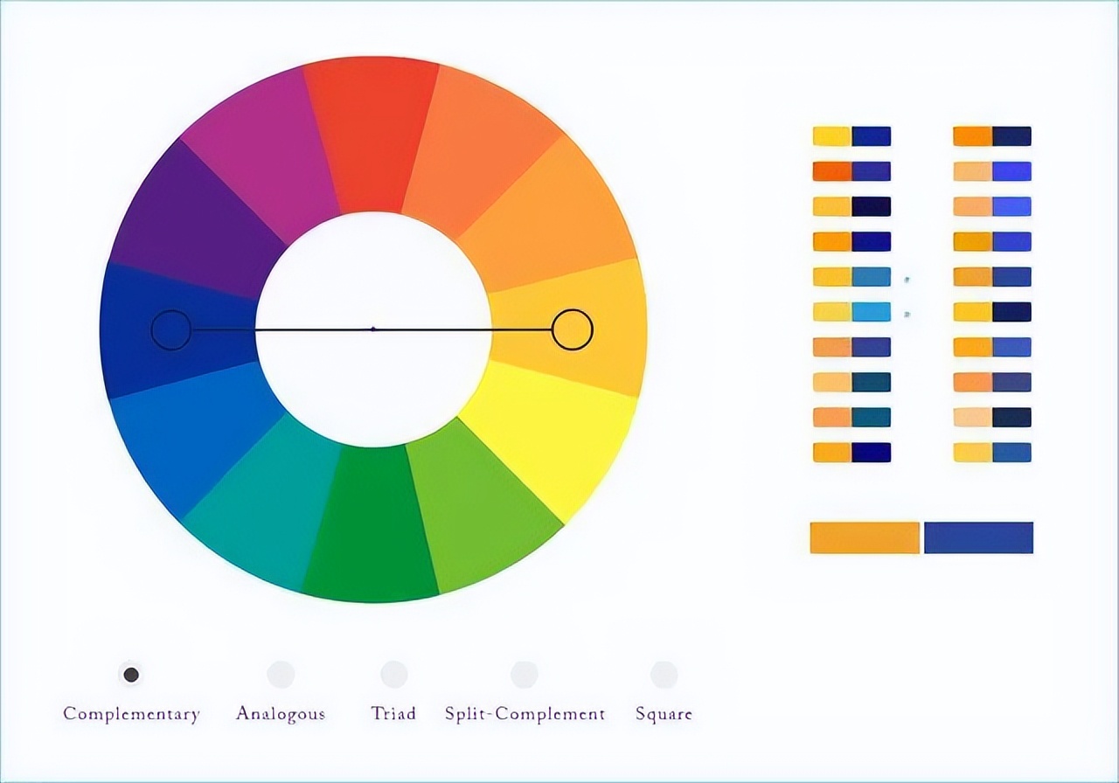Re-select the Complementary radio button
1119x783 pixels.
click(x=131, y=673)
